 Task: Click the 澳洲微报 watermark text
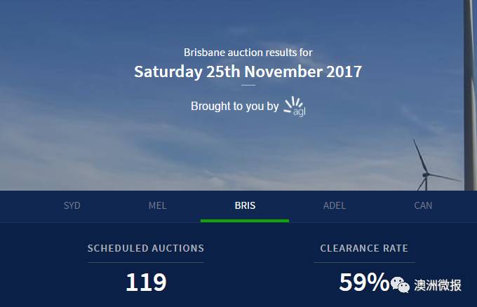coord(438,285)
